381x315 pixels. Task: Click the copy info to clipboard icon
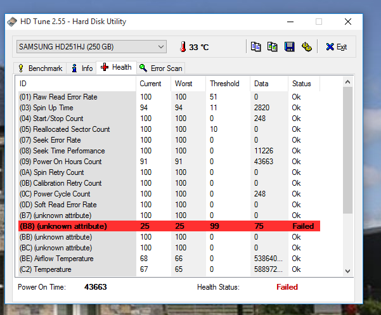255,47
